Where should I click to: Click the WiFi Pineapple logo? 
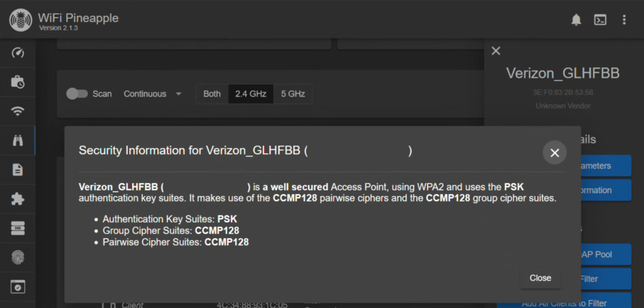(21, 19)
